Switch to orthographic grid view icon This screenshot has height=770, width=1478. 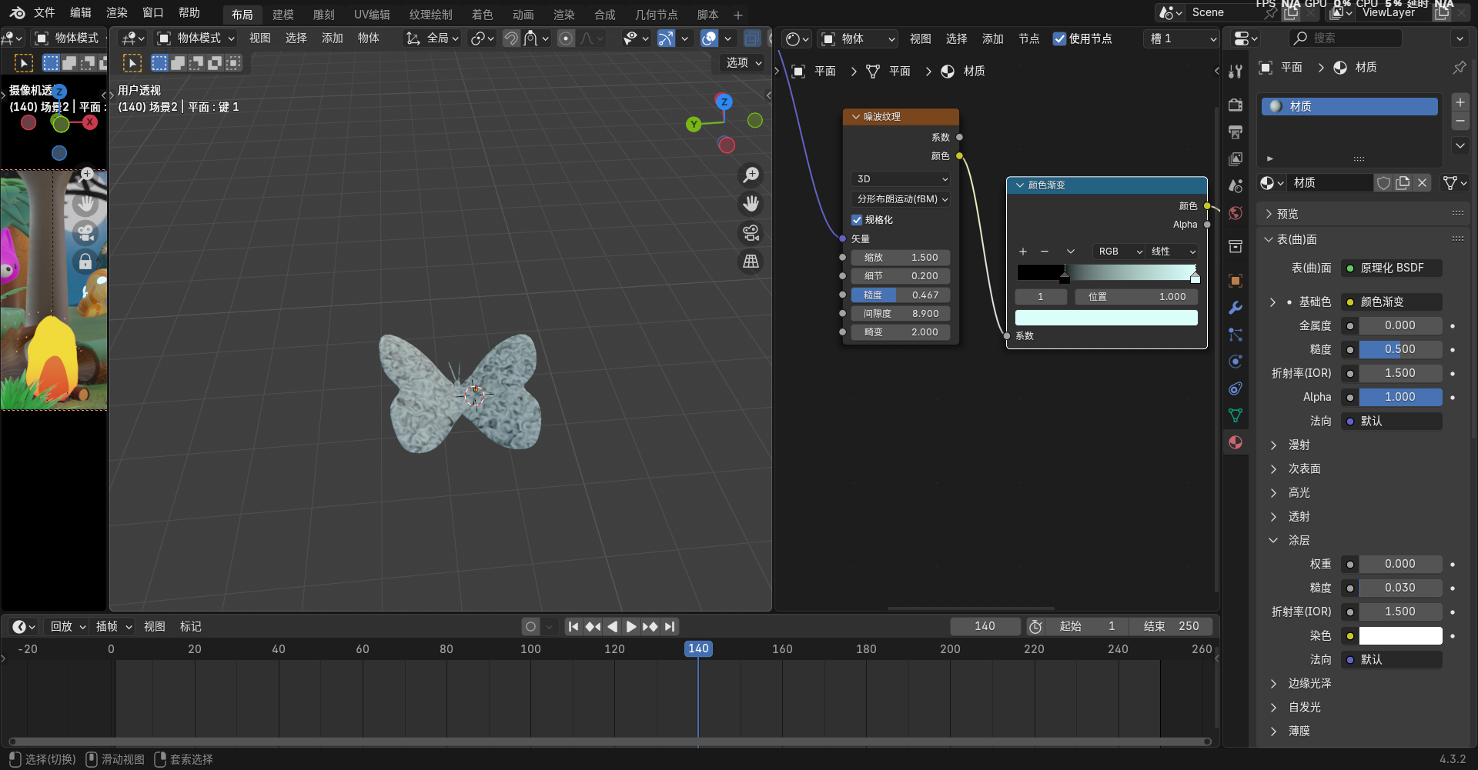tap(751, 262)
